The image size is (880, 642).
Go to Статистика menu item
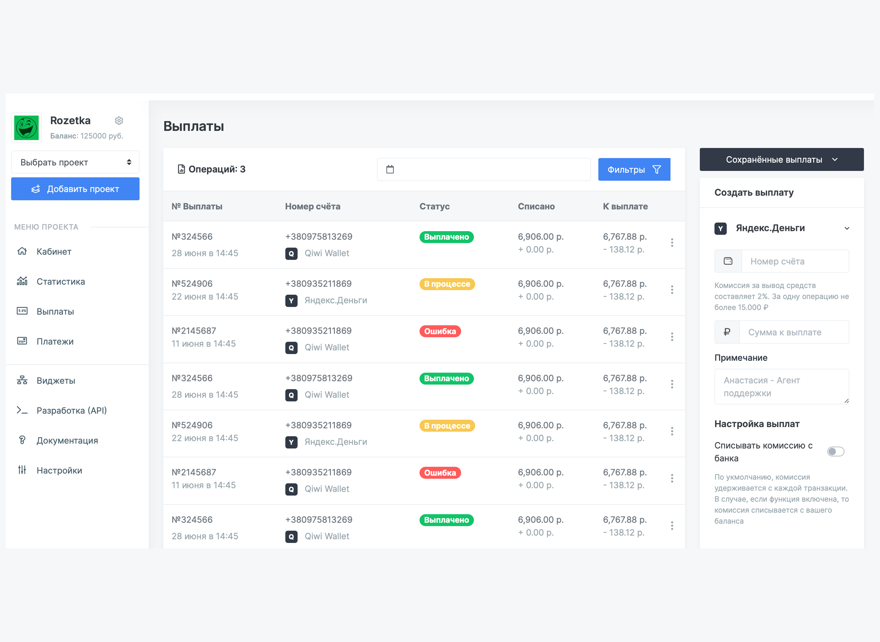61,281
